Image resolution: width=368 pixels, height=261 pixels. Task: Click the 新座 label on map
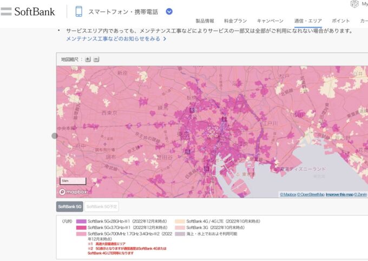(x=122, y=73)
